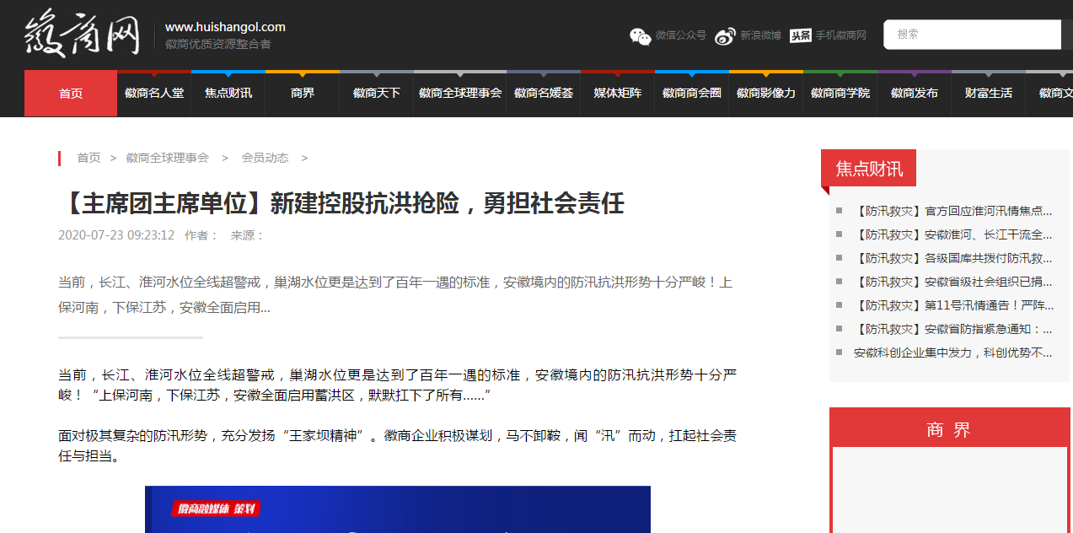Click the 会员动态 breadcrumb link
Viewport: 1073px width, 533px height.
click(265, 158)
